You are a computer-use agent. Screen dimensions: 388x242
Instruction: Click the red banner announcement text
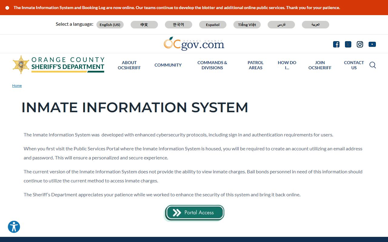click(177, 8)
